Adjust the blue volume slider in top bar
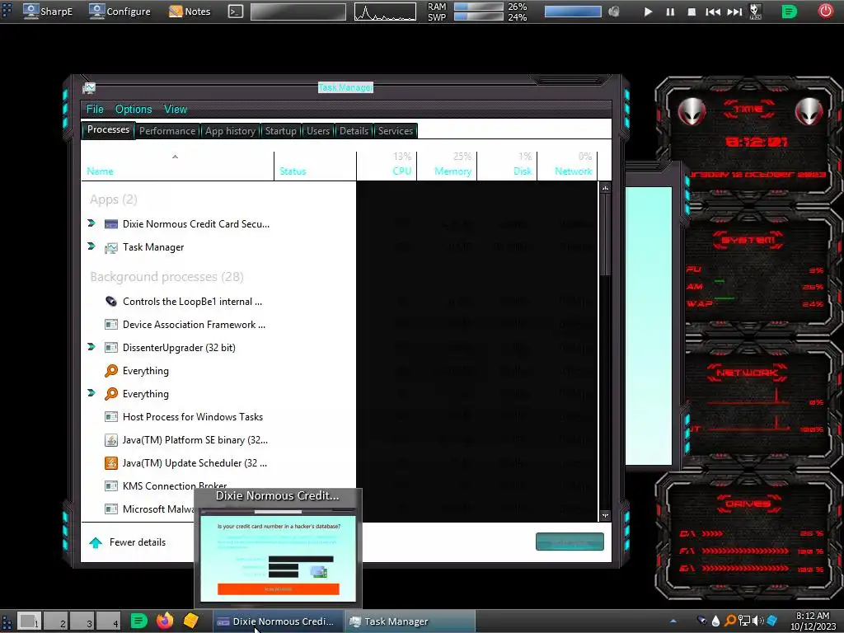 point(573,12)
